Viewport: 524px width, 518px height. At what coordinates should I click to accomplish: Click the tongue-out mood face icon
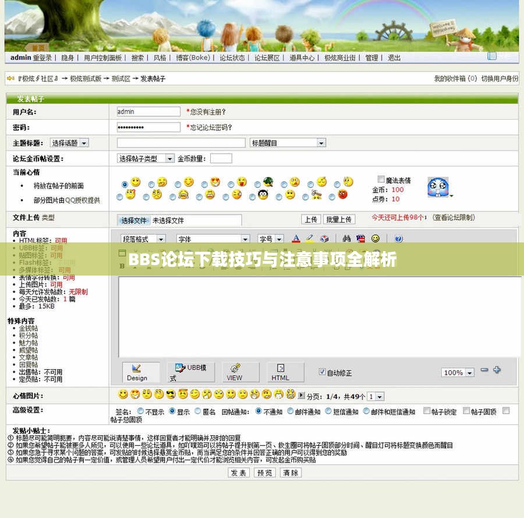tap(242, 182)
